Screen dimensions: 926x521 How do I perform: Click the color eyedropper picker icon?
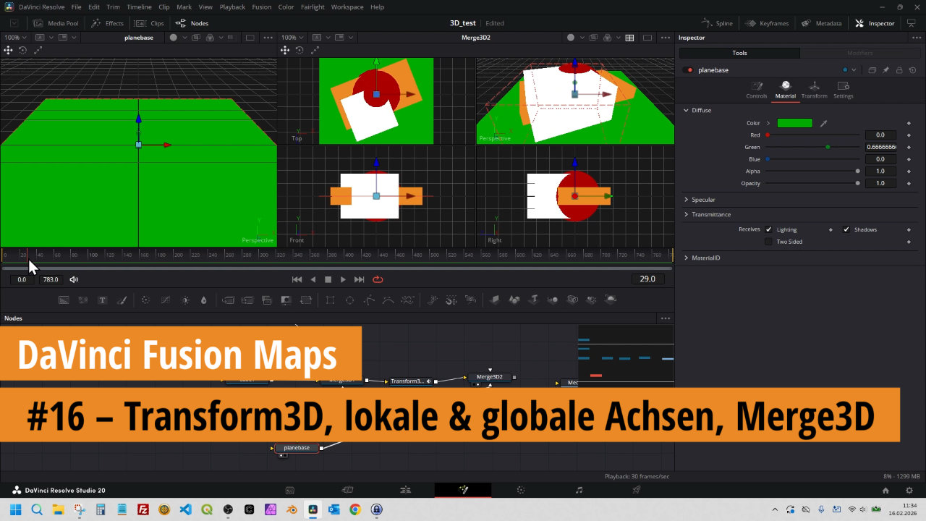point(823,124)
